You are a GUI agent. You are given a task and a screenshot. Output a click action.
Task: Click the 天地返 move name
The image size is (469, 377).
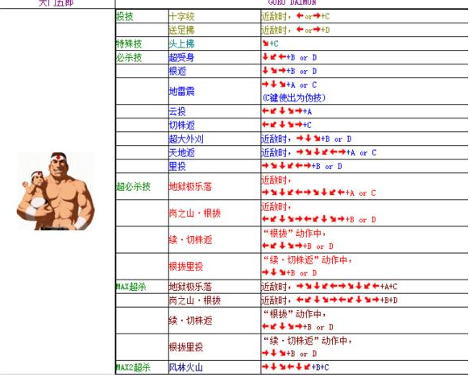(181, 152)
